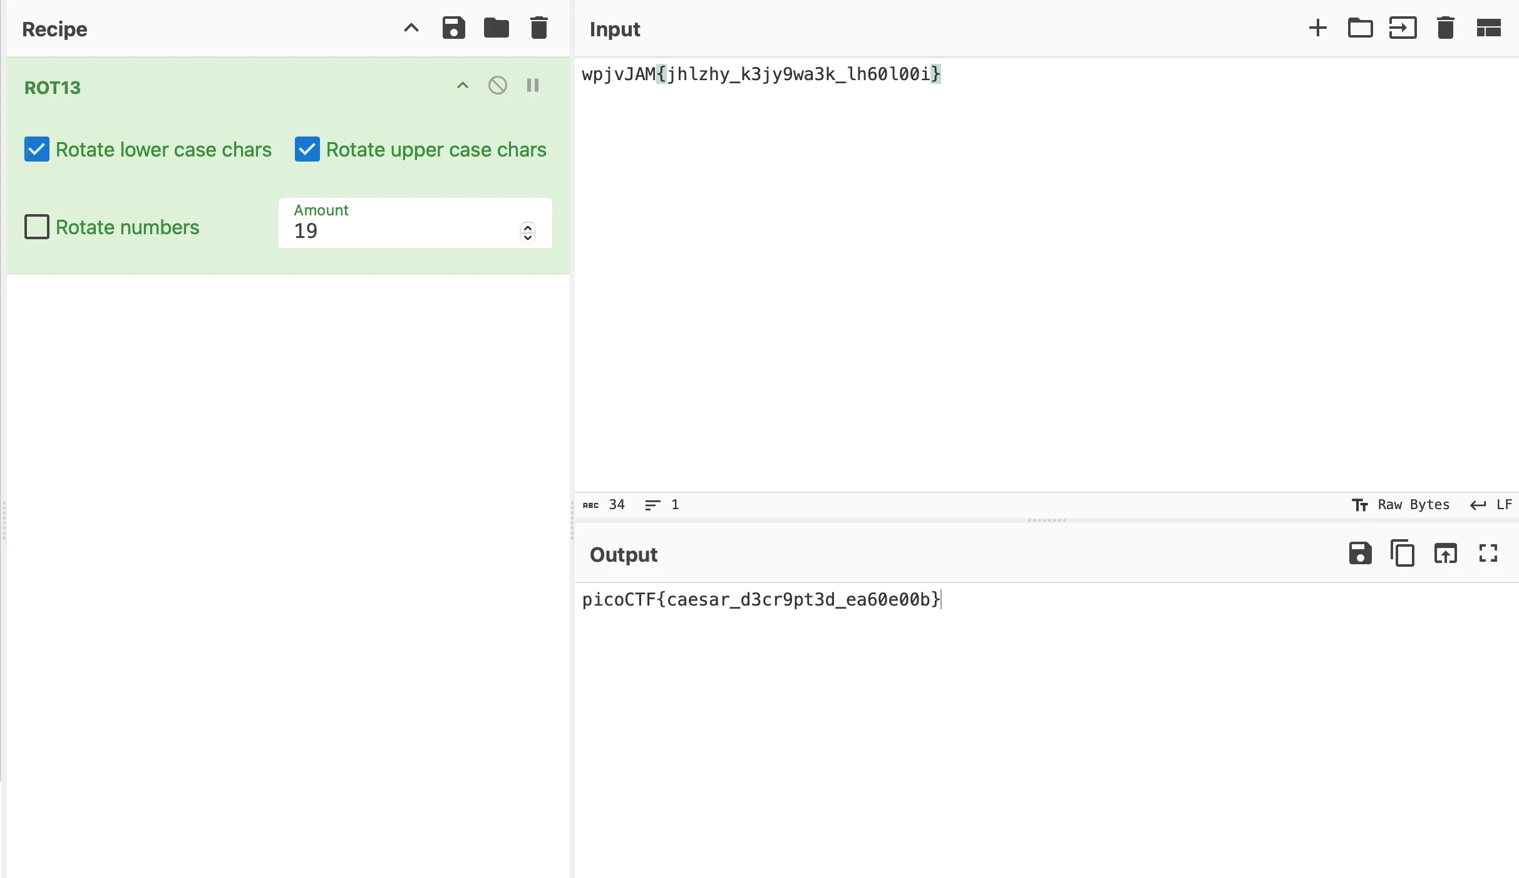Enable Rotate numbers checkbox
The height and width of the screenshot is (878, 1519).
pos(37,227)
